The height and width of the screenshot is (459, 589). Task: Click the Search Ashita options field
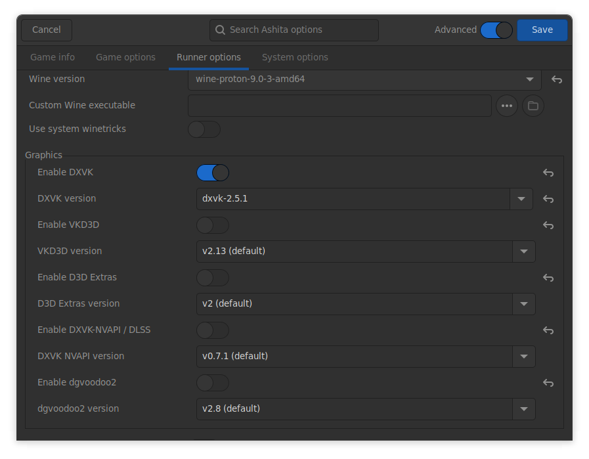[x=294, y=30]
